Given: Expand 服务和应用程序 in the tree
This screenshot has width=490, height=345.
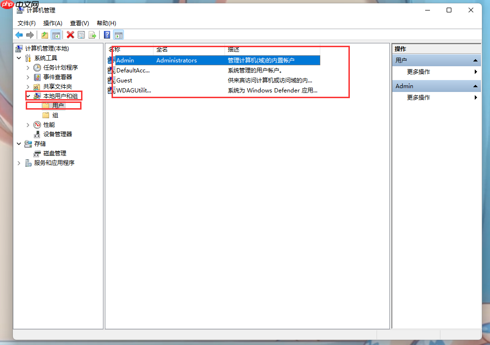Looking at the screenshot, I should [19, 162].
